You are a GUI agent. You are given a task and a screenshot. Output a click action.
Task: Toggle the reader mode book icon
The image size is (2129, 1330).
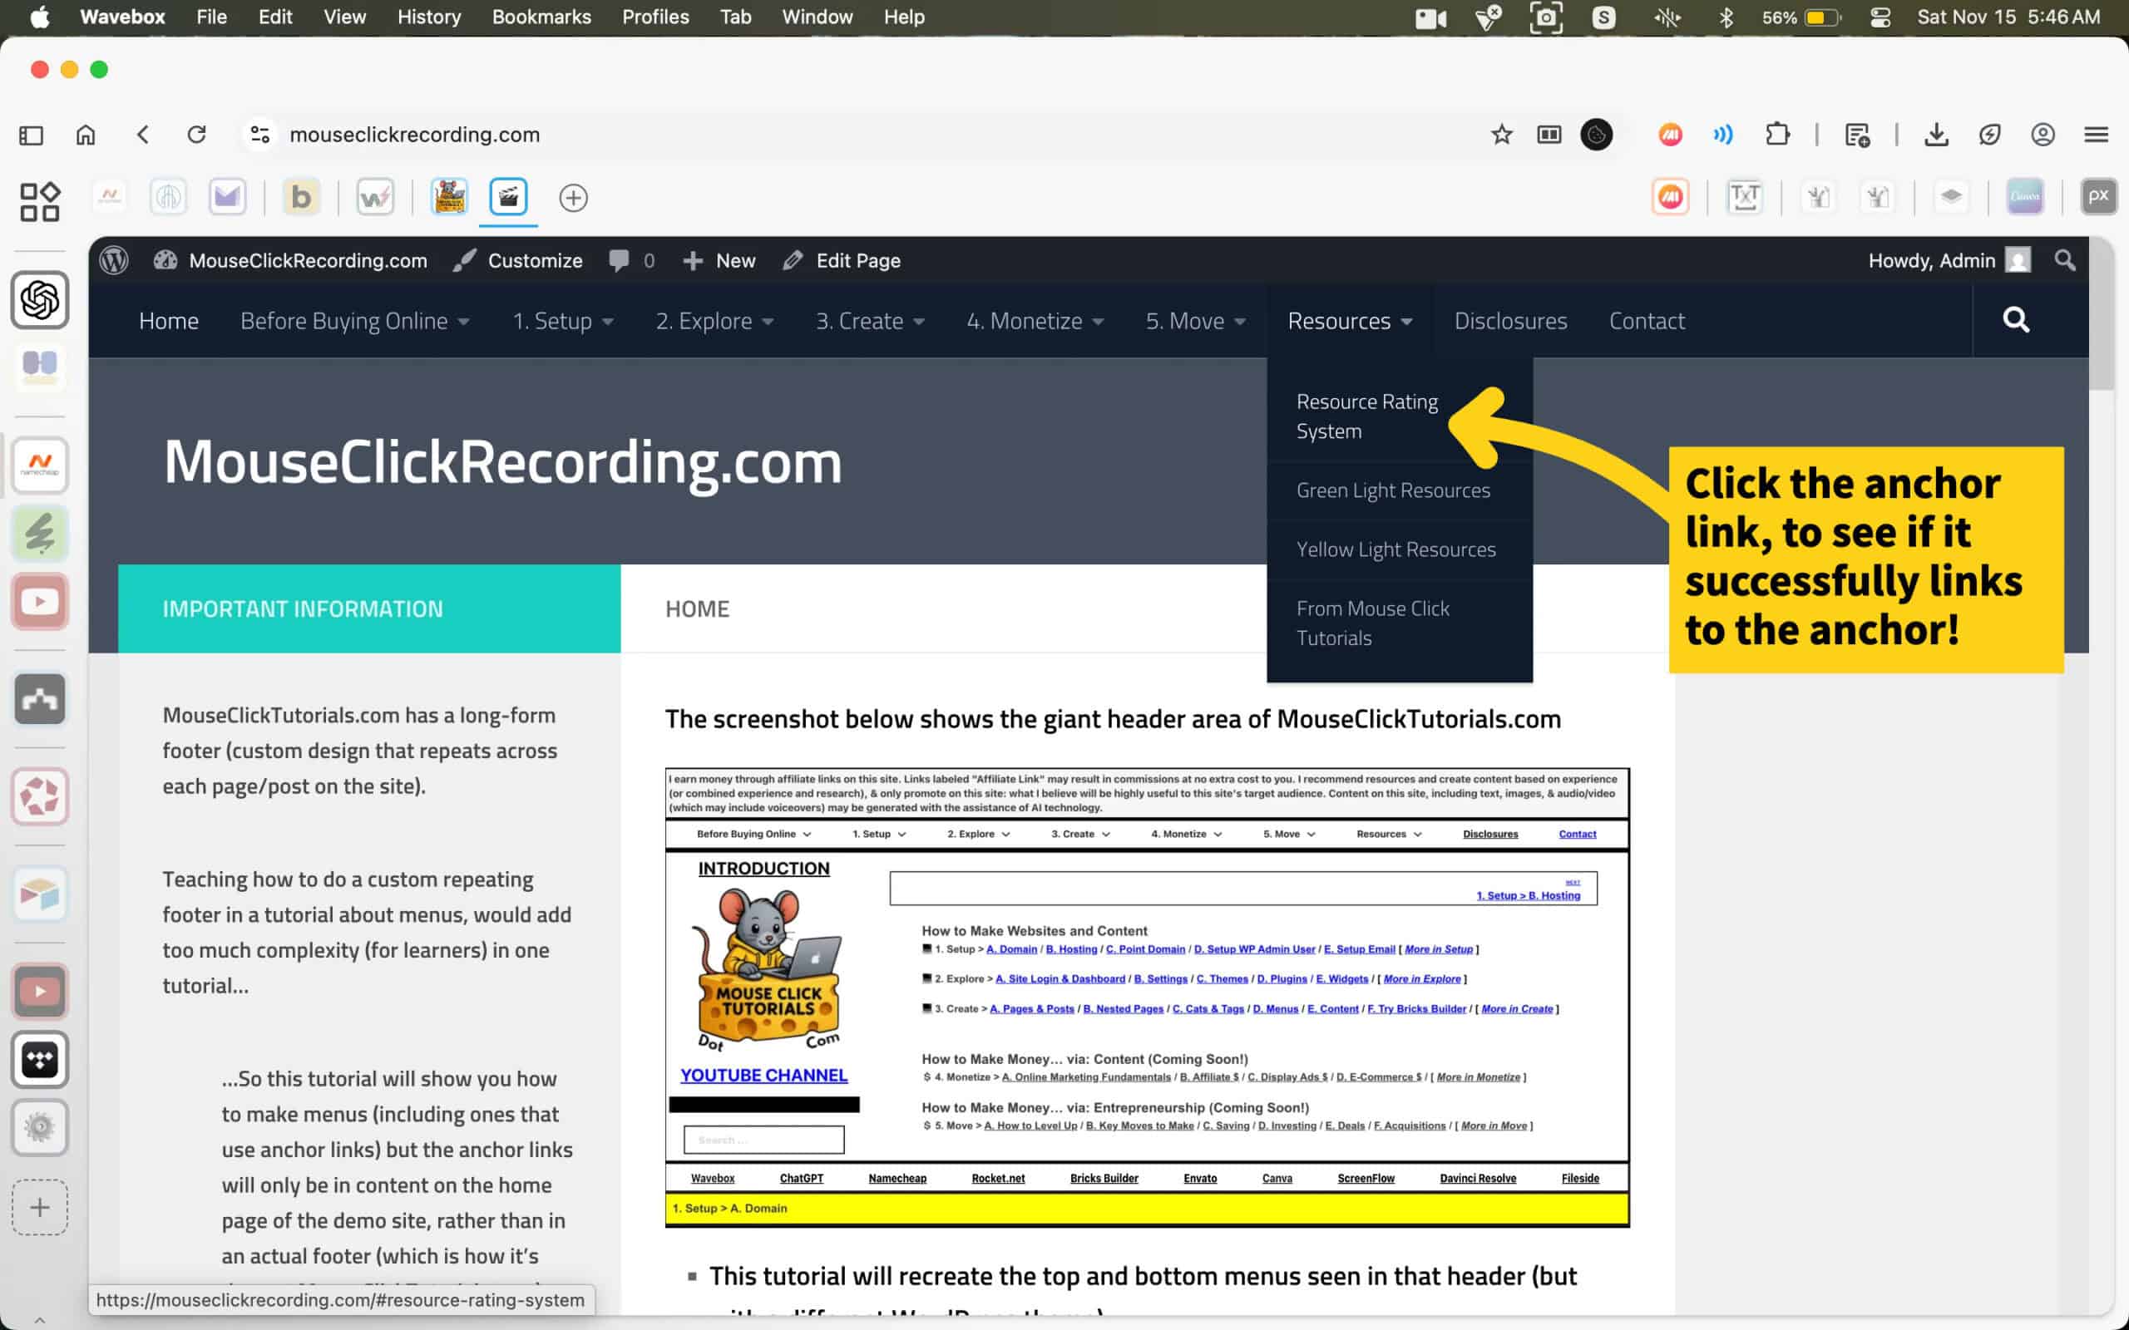tap(1549, 135)
